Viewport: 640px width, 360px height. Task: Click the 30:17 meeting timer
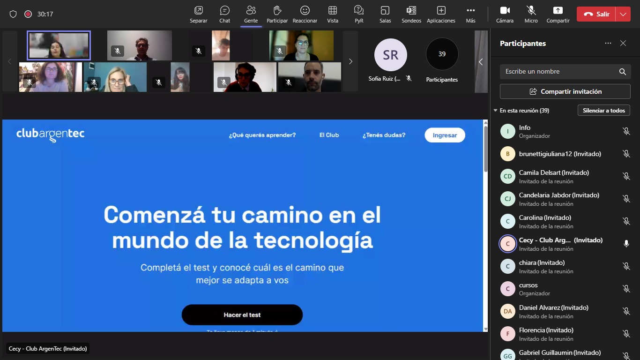coord(45,14)
